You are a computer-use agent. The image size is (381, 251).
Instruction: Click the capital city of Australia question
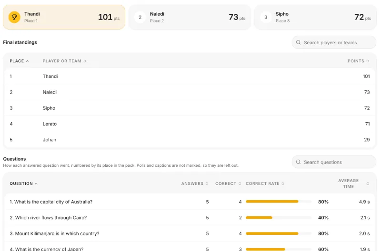click(x=51, y=202)
